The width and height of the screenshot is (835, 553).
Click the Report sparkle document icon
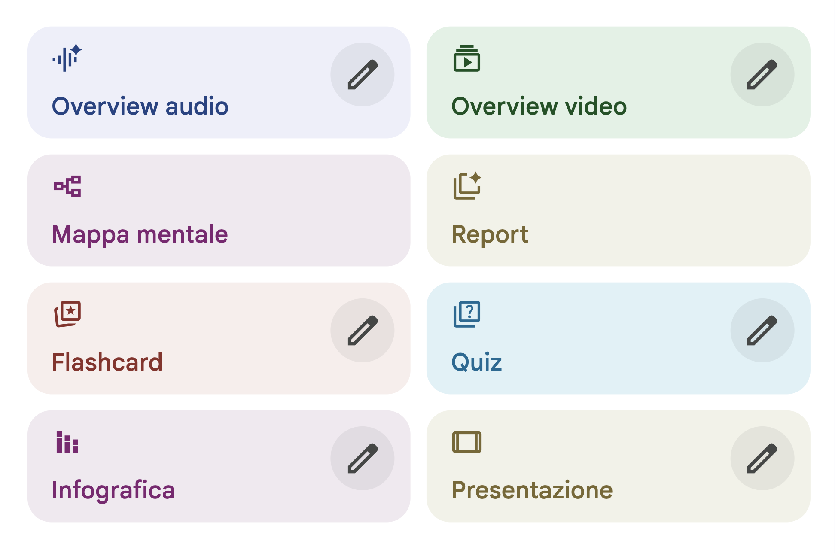(x=467, y=186)
